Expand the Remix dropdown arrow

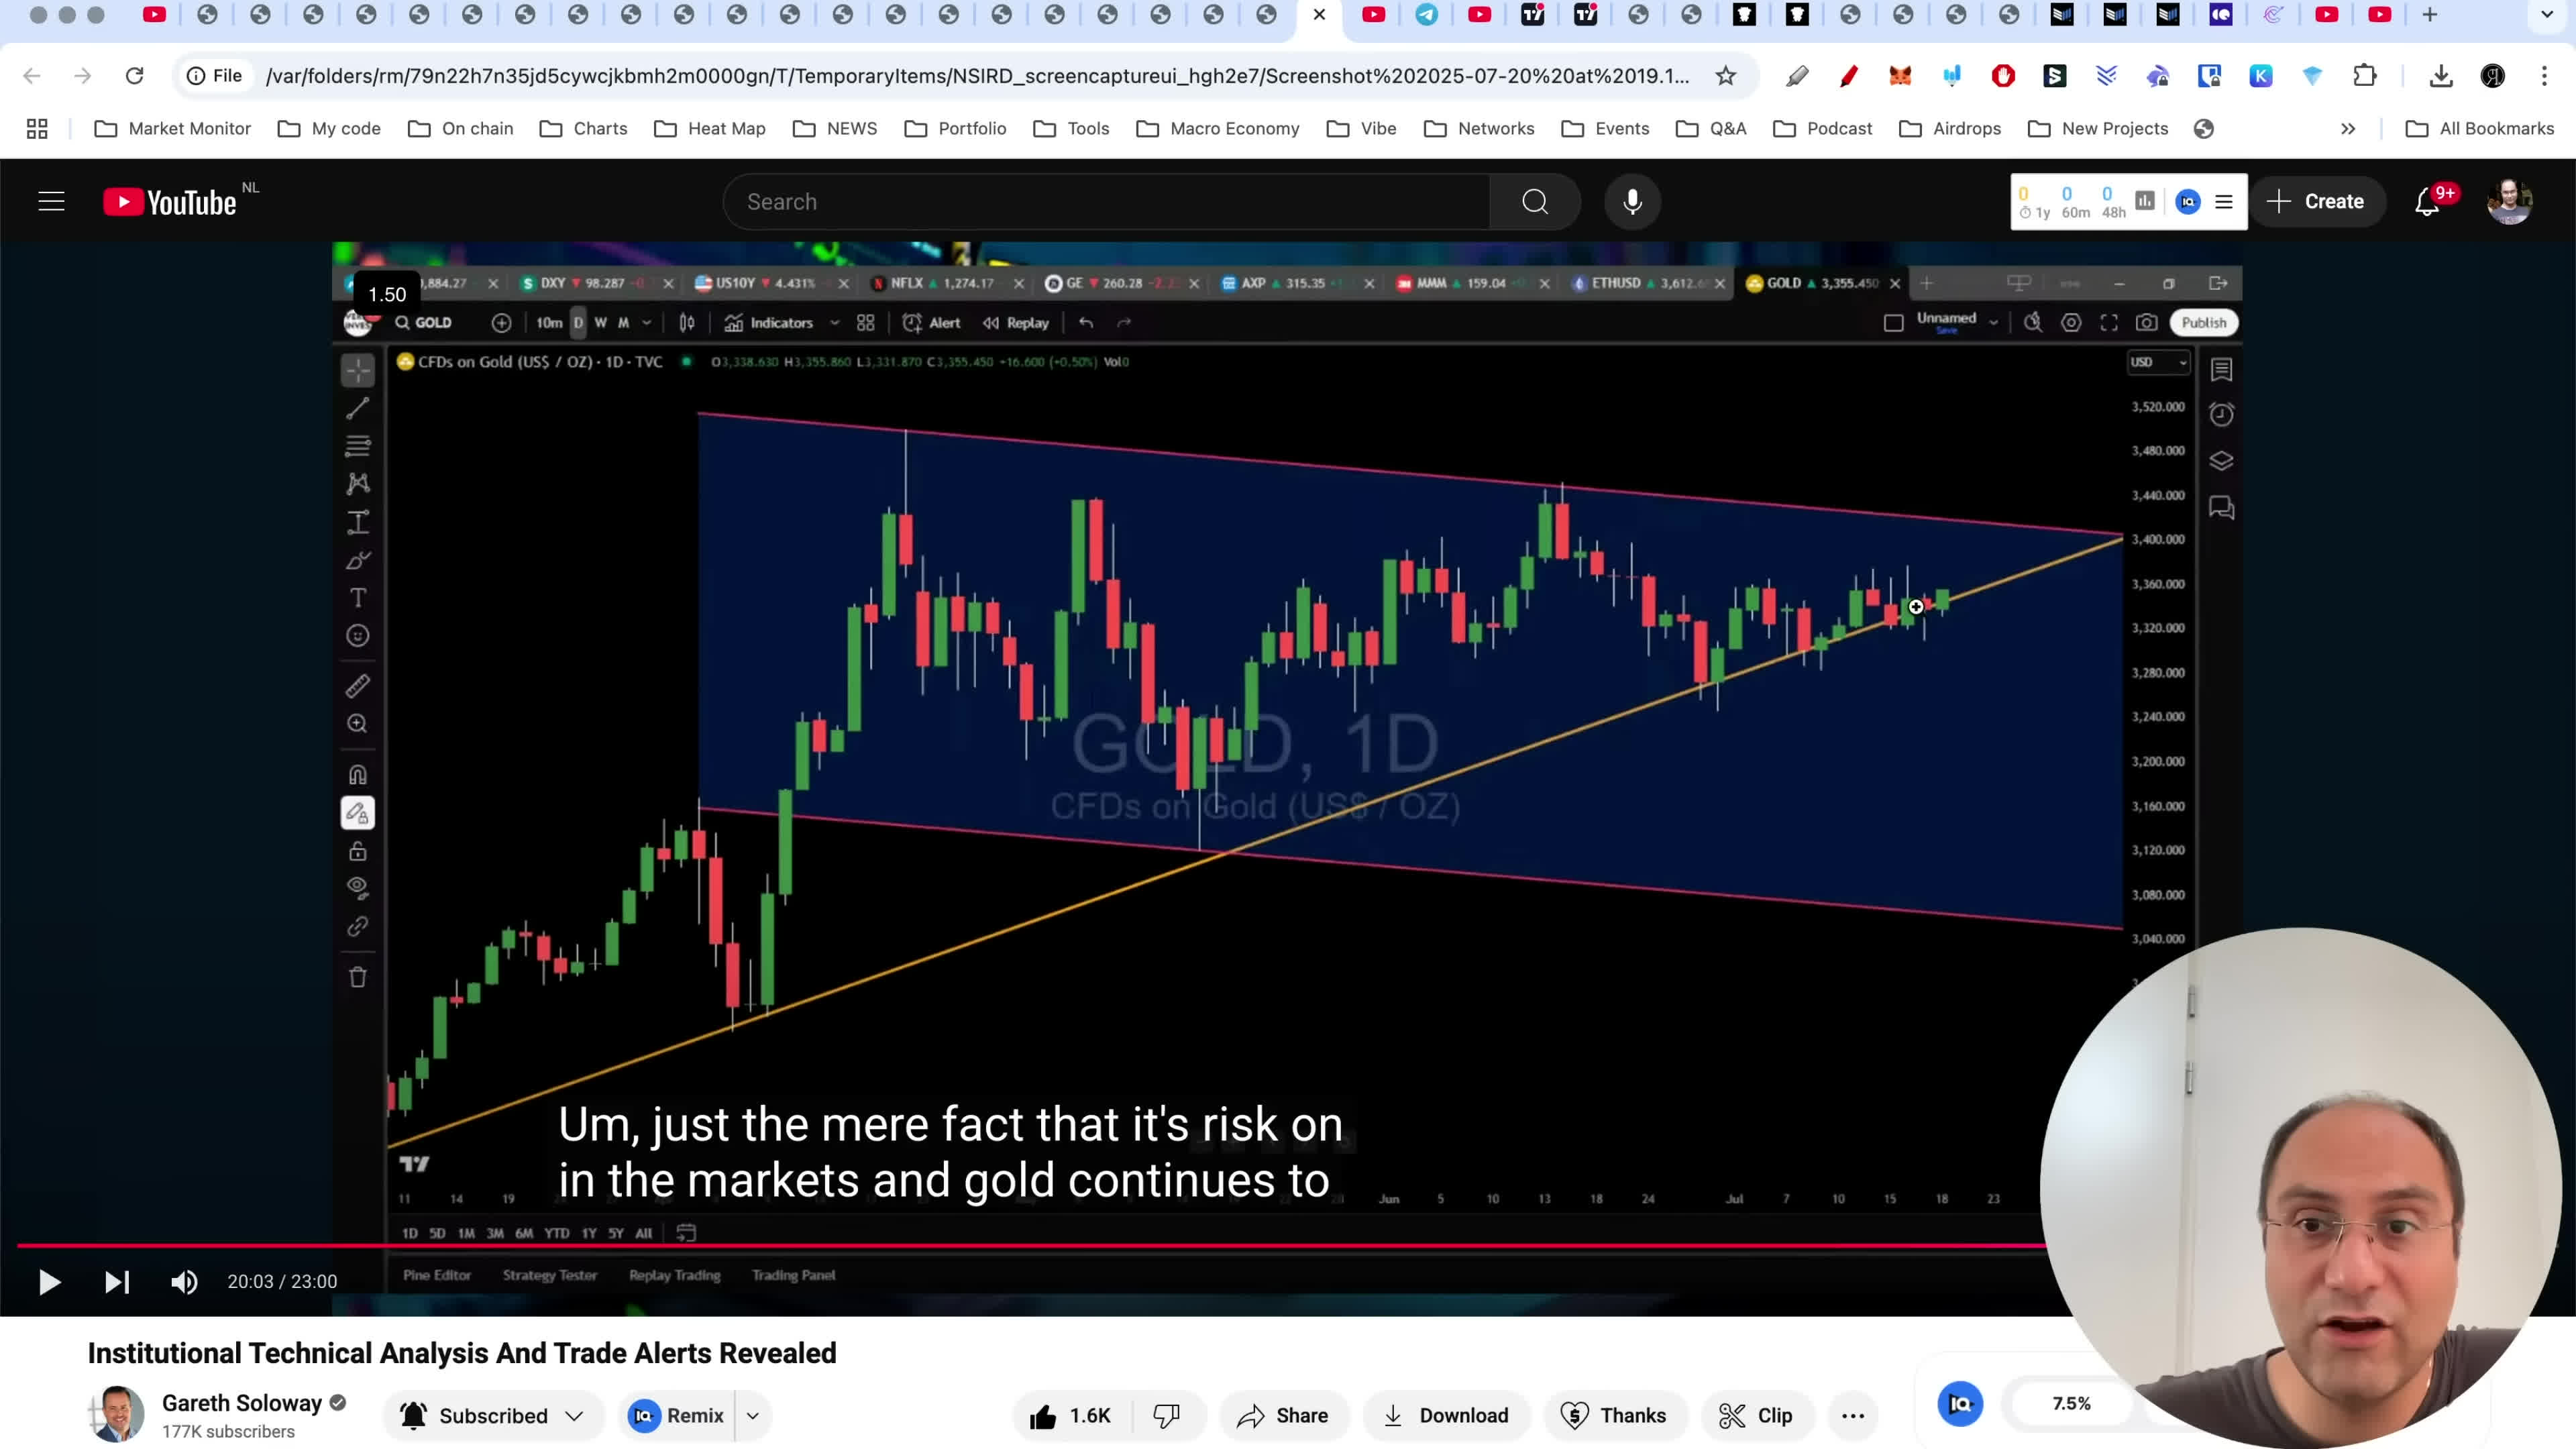(x=753, y=1415)
